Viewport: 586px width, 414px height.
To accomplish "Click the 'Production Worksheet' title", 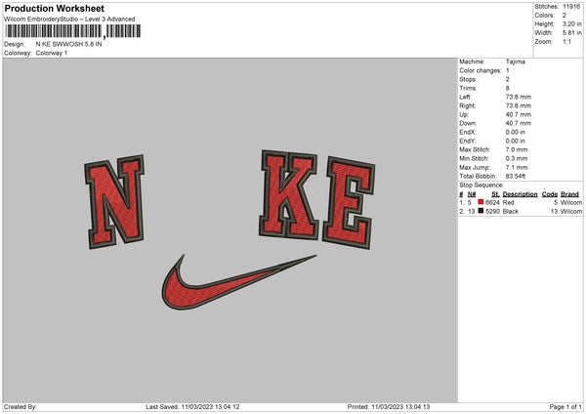I will tap(54, 8).
